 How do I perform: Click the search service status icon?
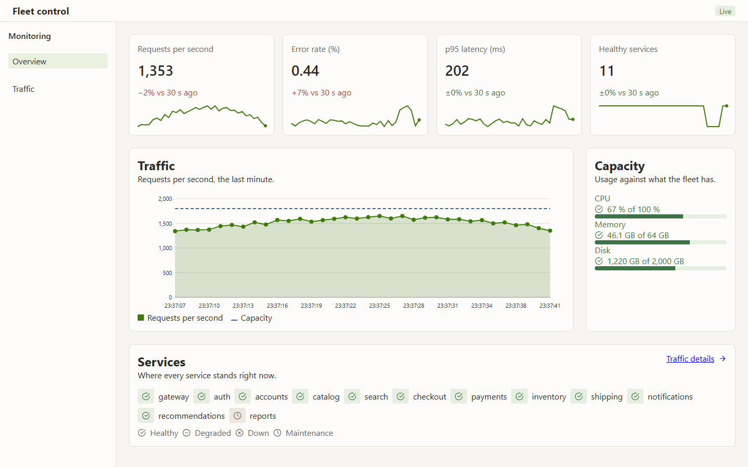tap(352, 396)
